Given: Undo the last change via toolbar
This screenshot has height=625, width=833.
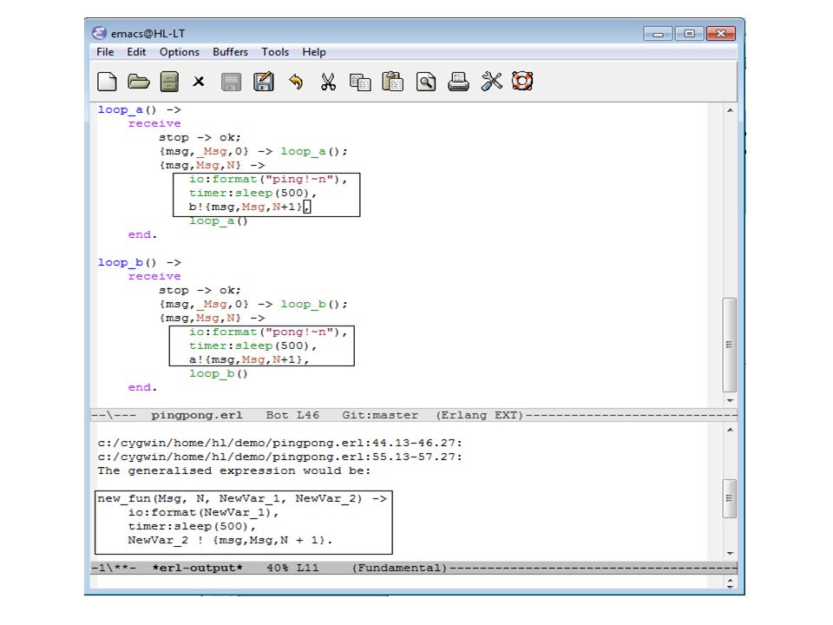Looking at the screenshot, I should tap(296, 82).
